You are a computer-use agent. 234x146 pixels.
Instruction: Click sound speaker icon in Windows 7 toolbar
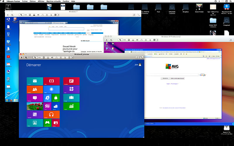(x=38, y=15)
